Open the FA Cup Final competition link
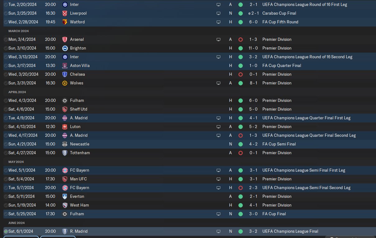The image size is (376, 238). 274,214
